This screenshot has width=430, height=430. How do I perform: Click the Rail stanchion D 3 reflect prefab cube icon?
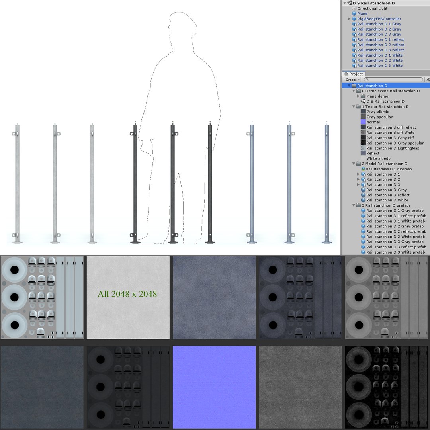pyautogui.click(x=363, y=247)
